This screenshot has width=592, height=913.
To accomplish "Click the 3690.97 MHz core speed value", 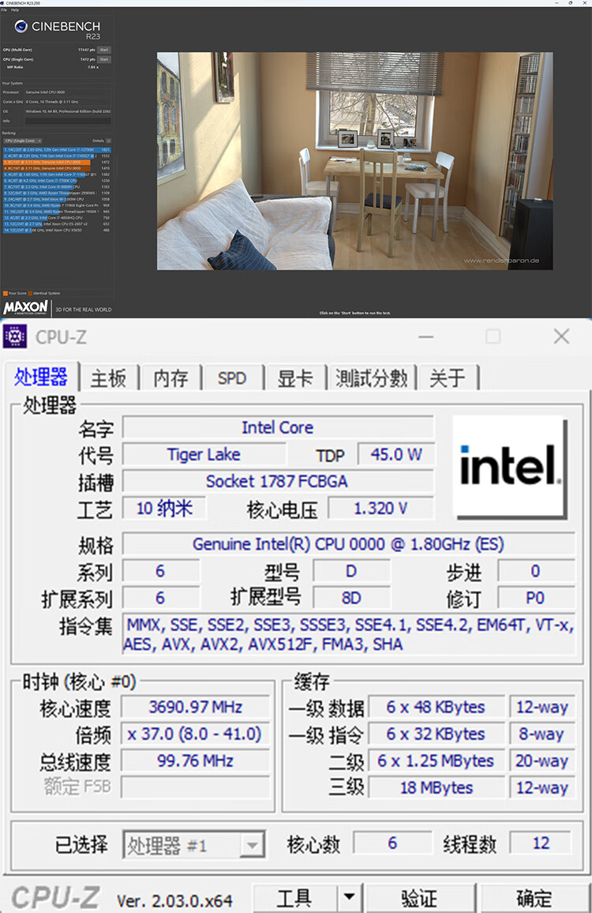I will pyautogui.click(x=196, y=707).
